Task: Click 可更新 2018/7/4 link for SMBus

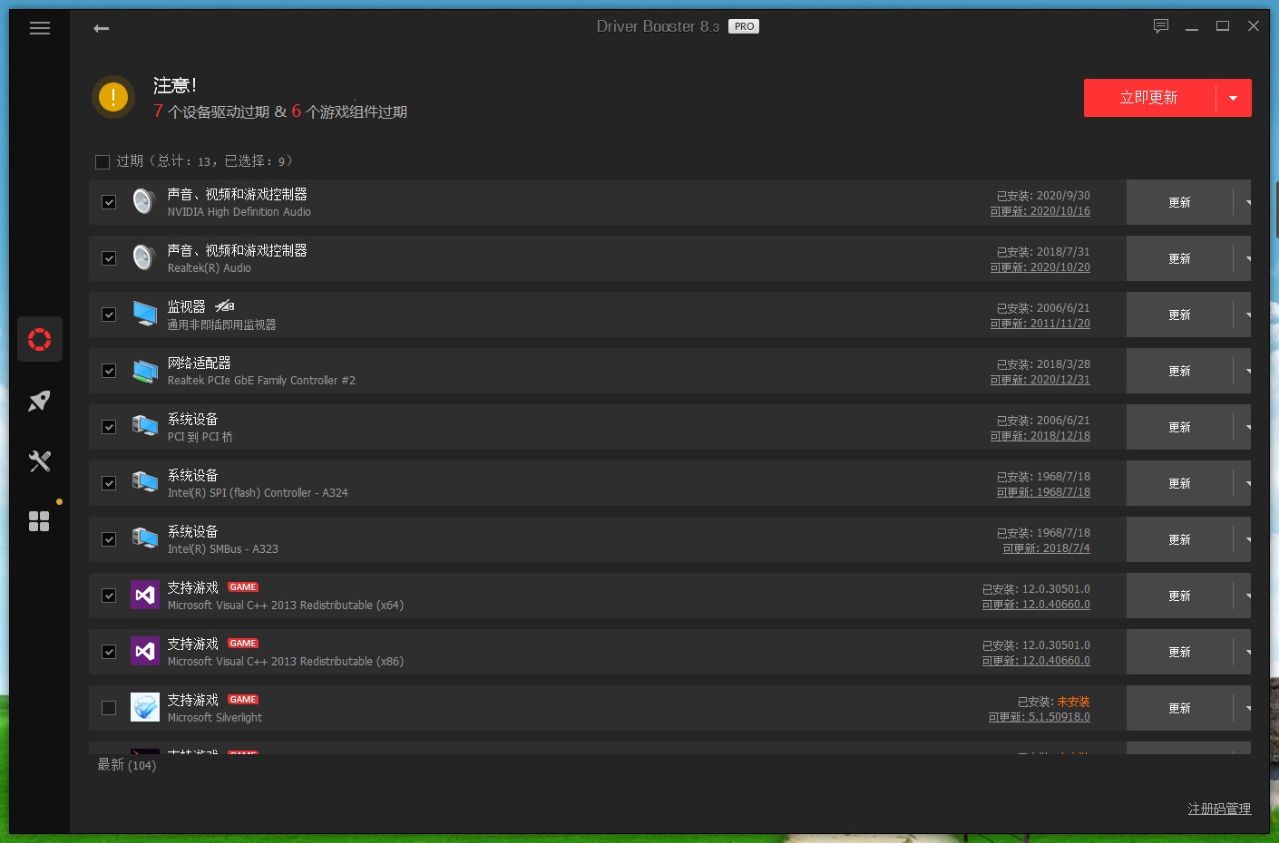Action: pos(1047,548)
